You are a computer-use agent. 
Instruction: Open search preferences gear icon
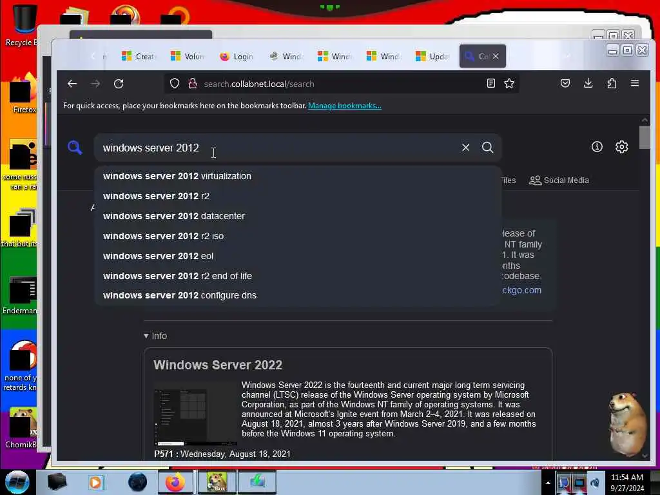(622, 146)
